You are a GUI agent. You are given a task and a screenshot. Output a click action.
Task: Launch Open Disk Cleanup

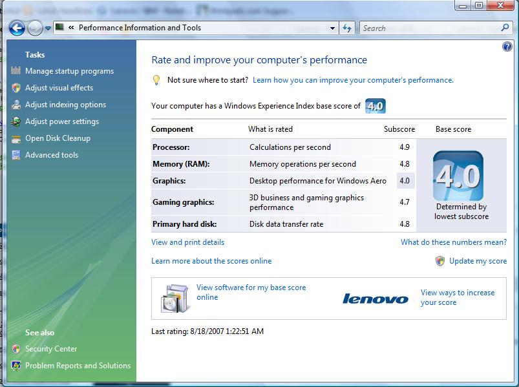pyautogui.click(x=58, y=138)
